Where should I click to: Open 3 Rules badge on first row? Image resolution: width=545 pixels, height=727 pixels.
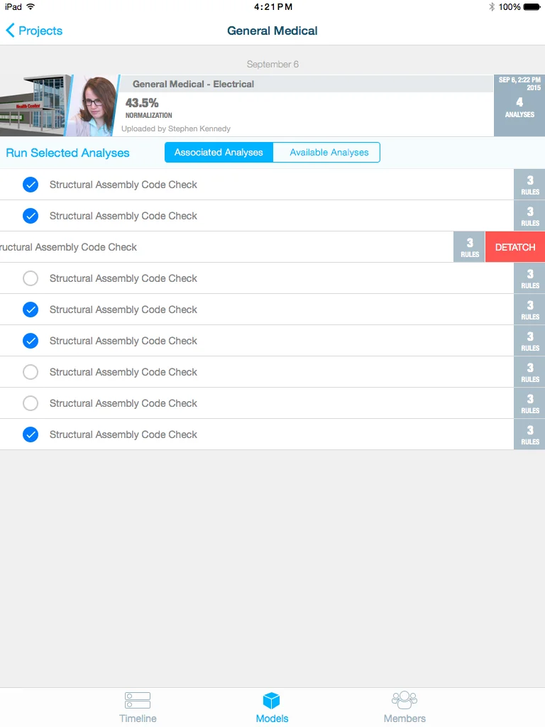(529, 185)
